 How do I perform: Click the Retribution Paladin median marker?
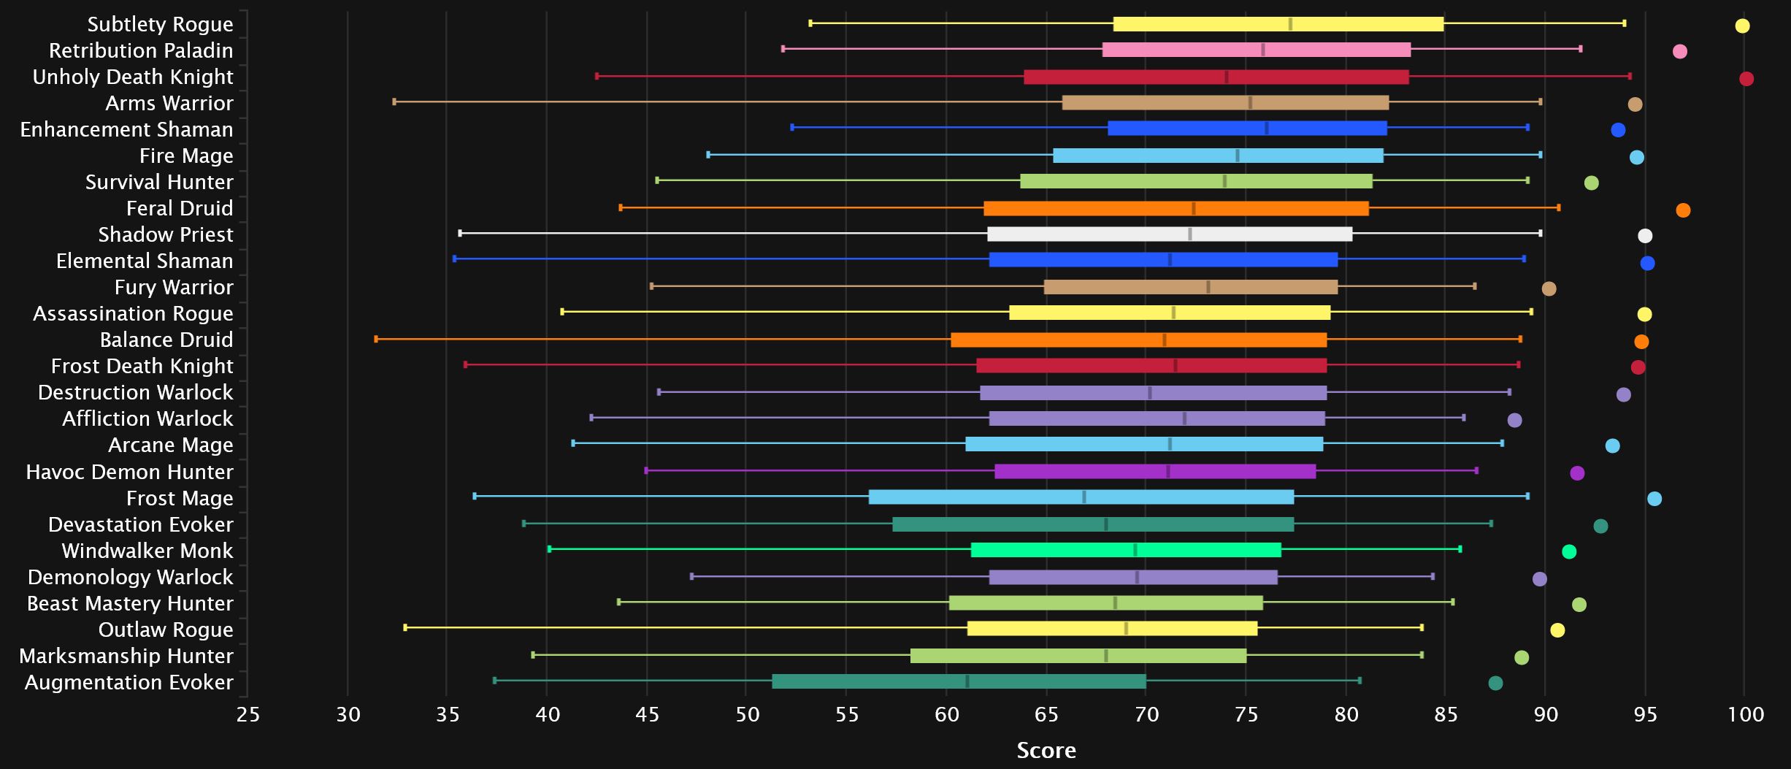click(x=1263, y=50)
